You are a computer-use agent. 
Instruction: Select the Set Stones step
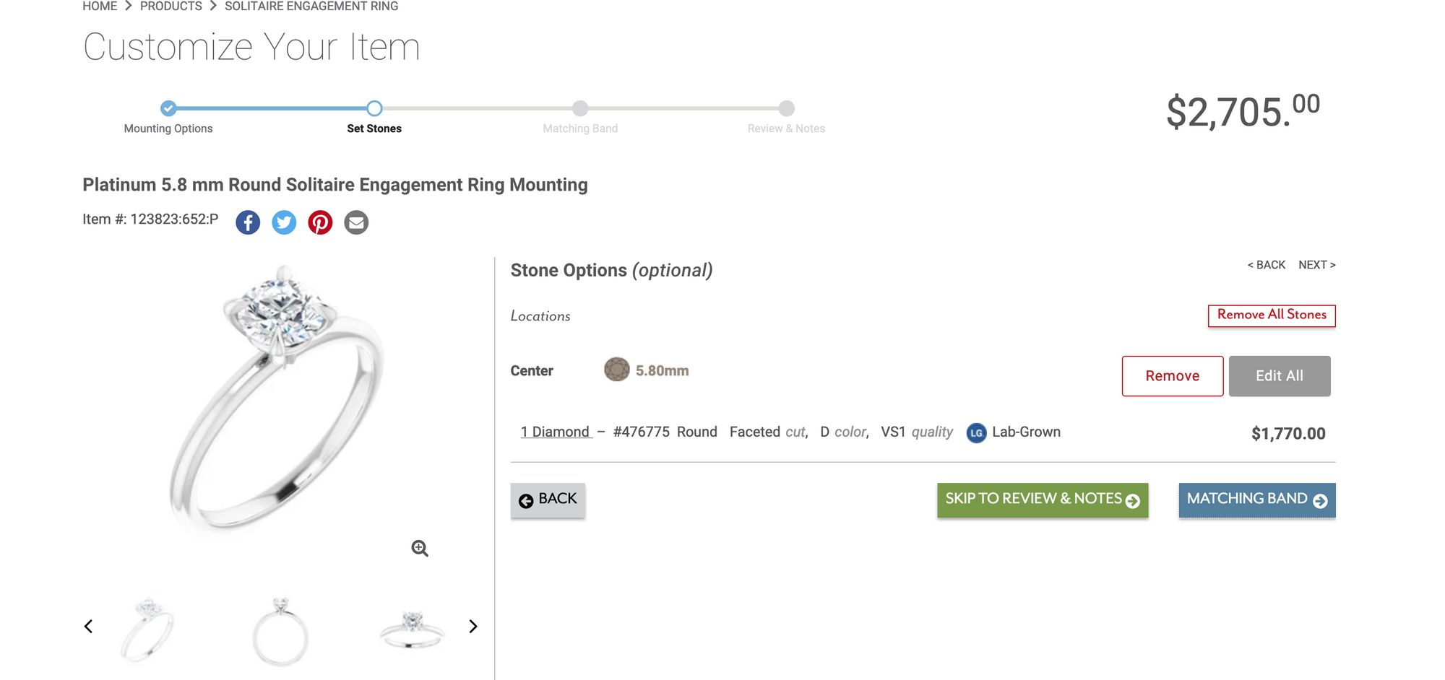(x=374, y=108)
